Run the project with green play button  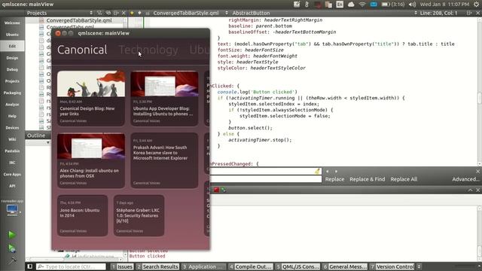pos(12,235)
